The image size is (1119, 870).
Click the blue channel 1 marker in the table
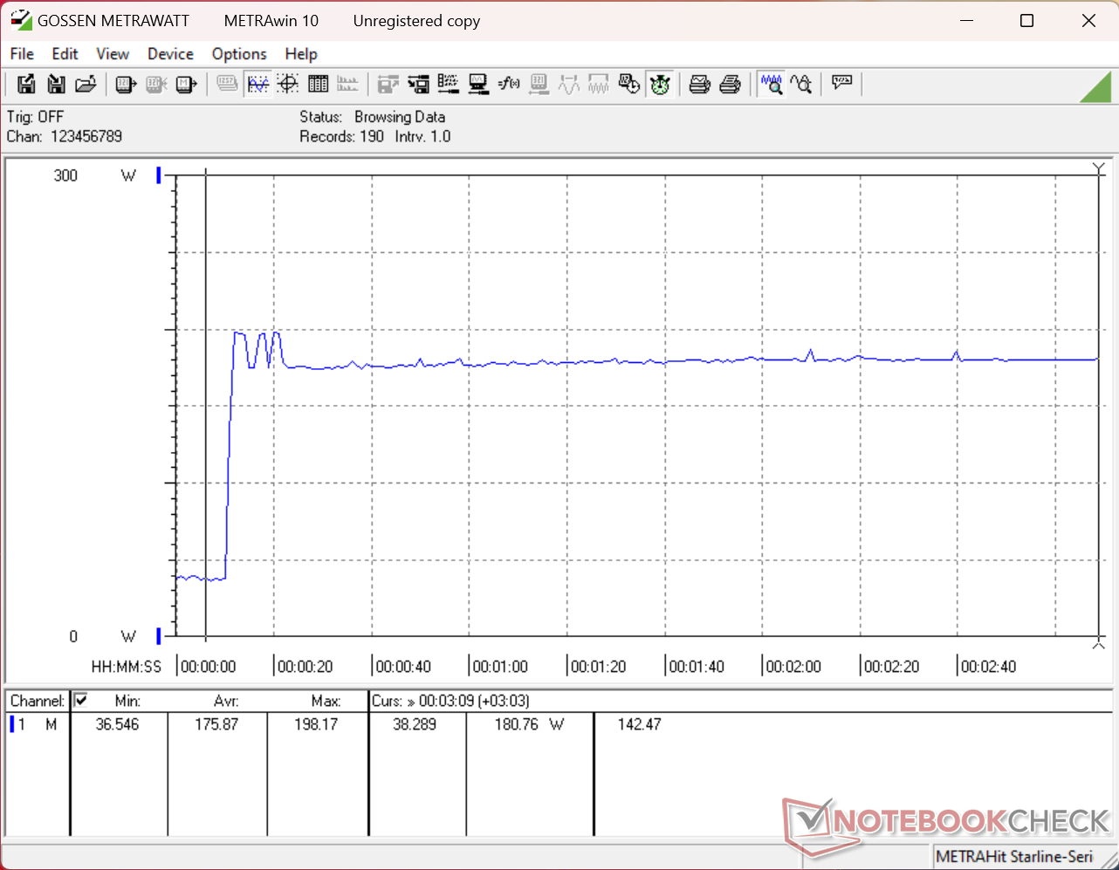12,724
